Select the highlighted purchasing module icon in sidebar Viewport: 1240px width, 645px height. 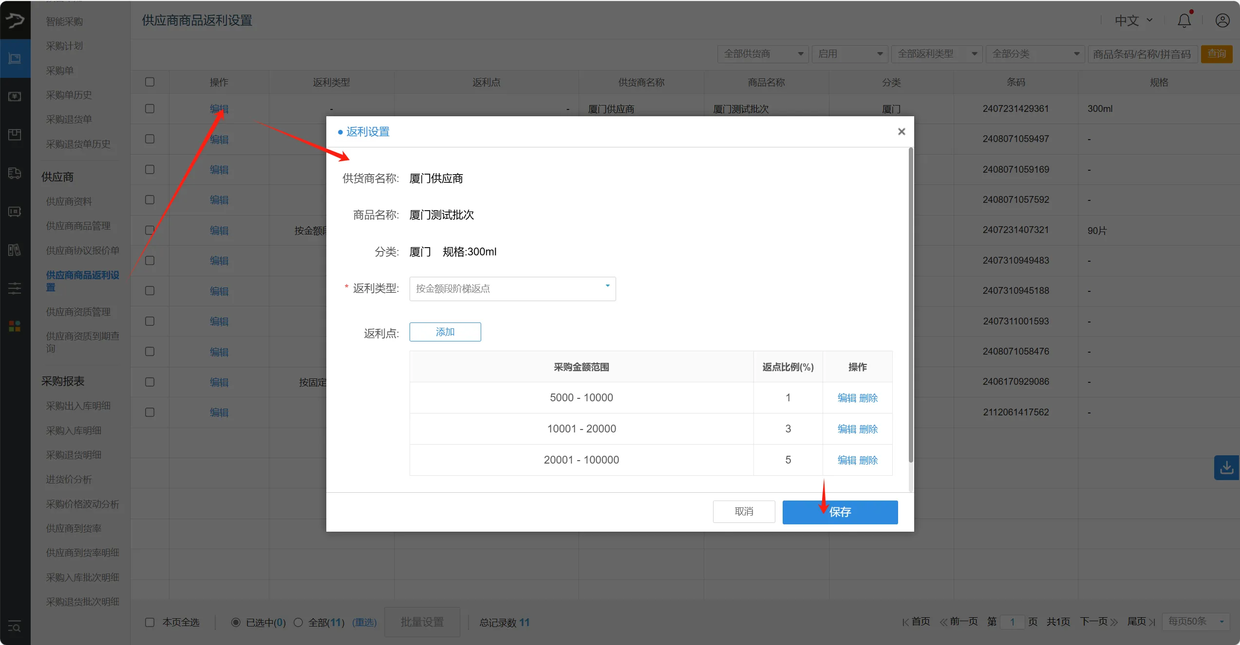click(15, 58)
